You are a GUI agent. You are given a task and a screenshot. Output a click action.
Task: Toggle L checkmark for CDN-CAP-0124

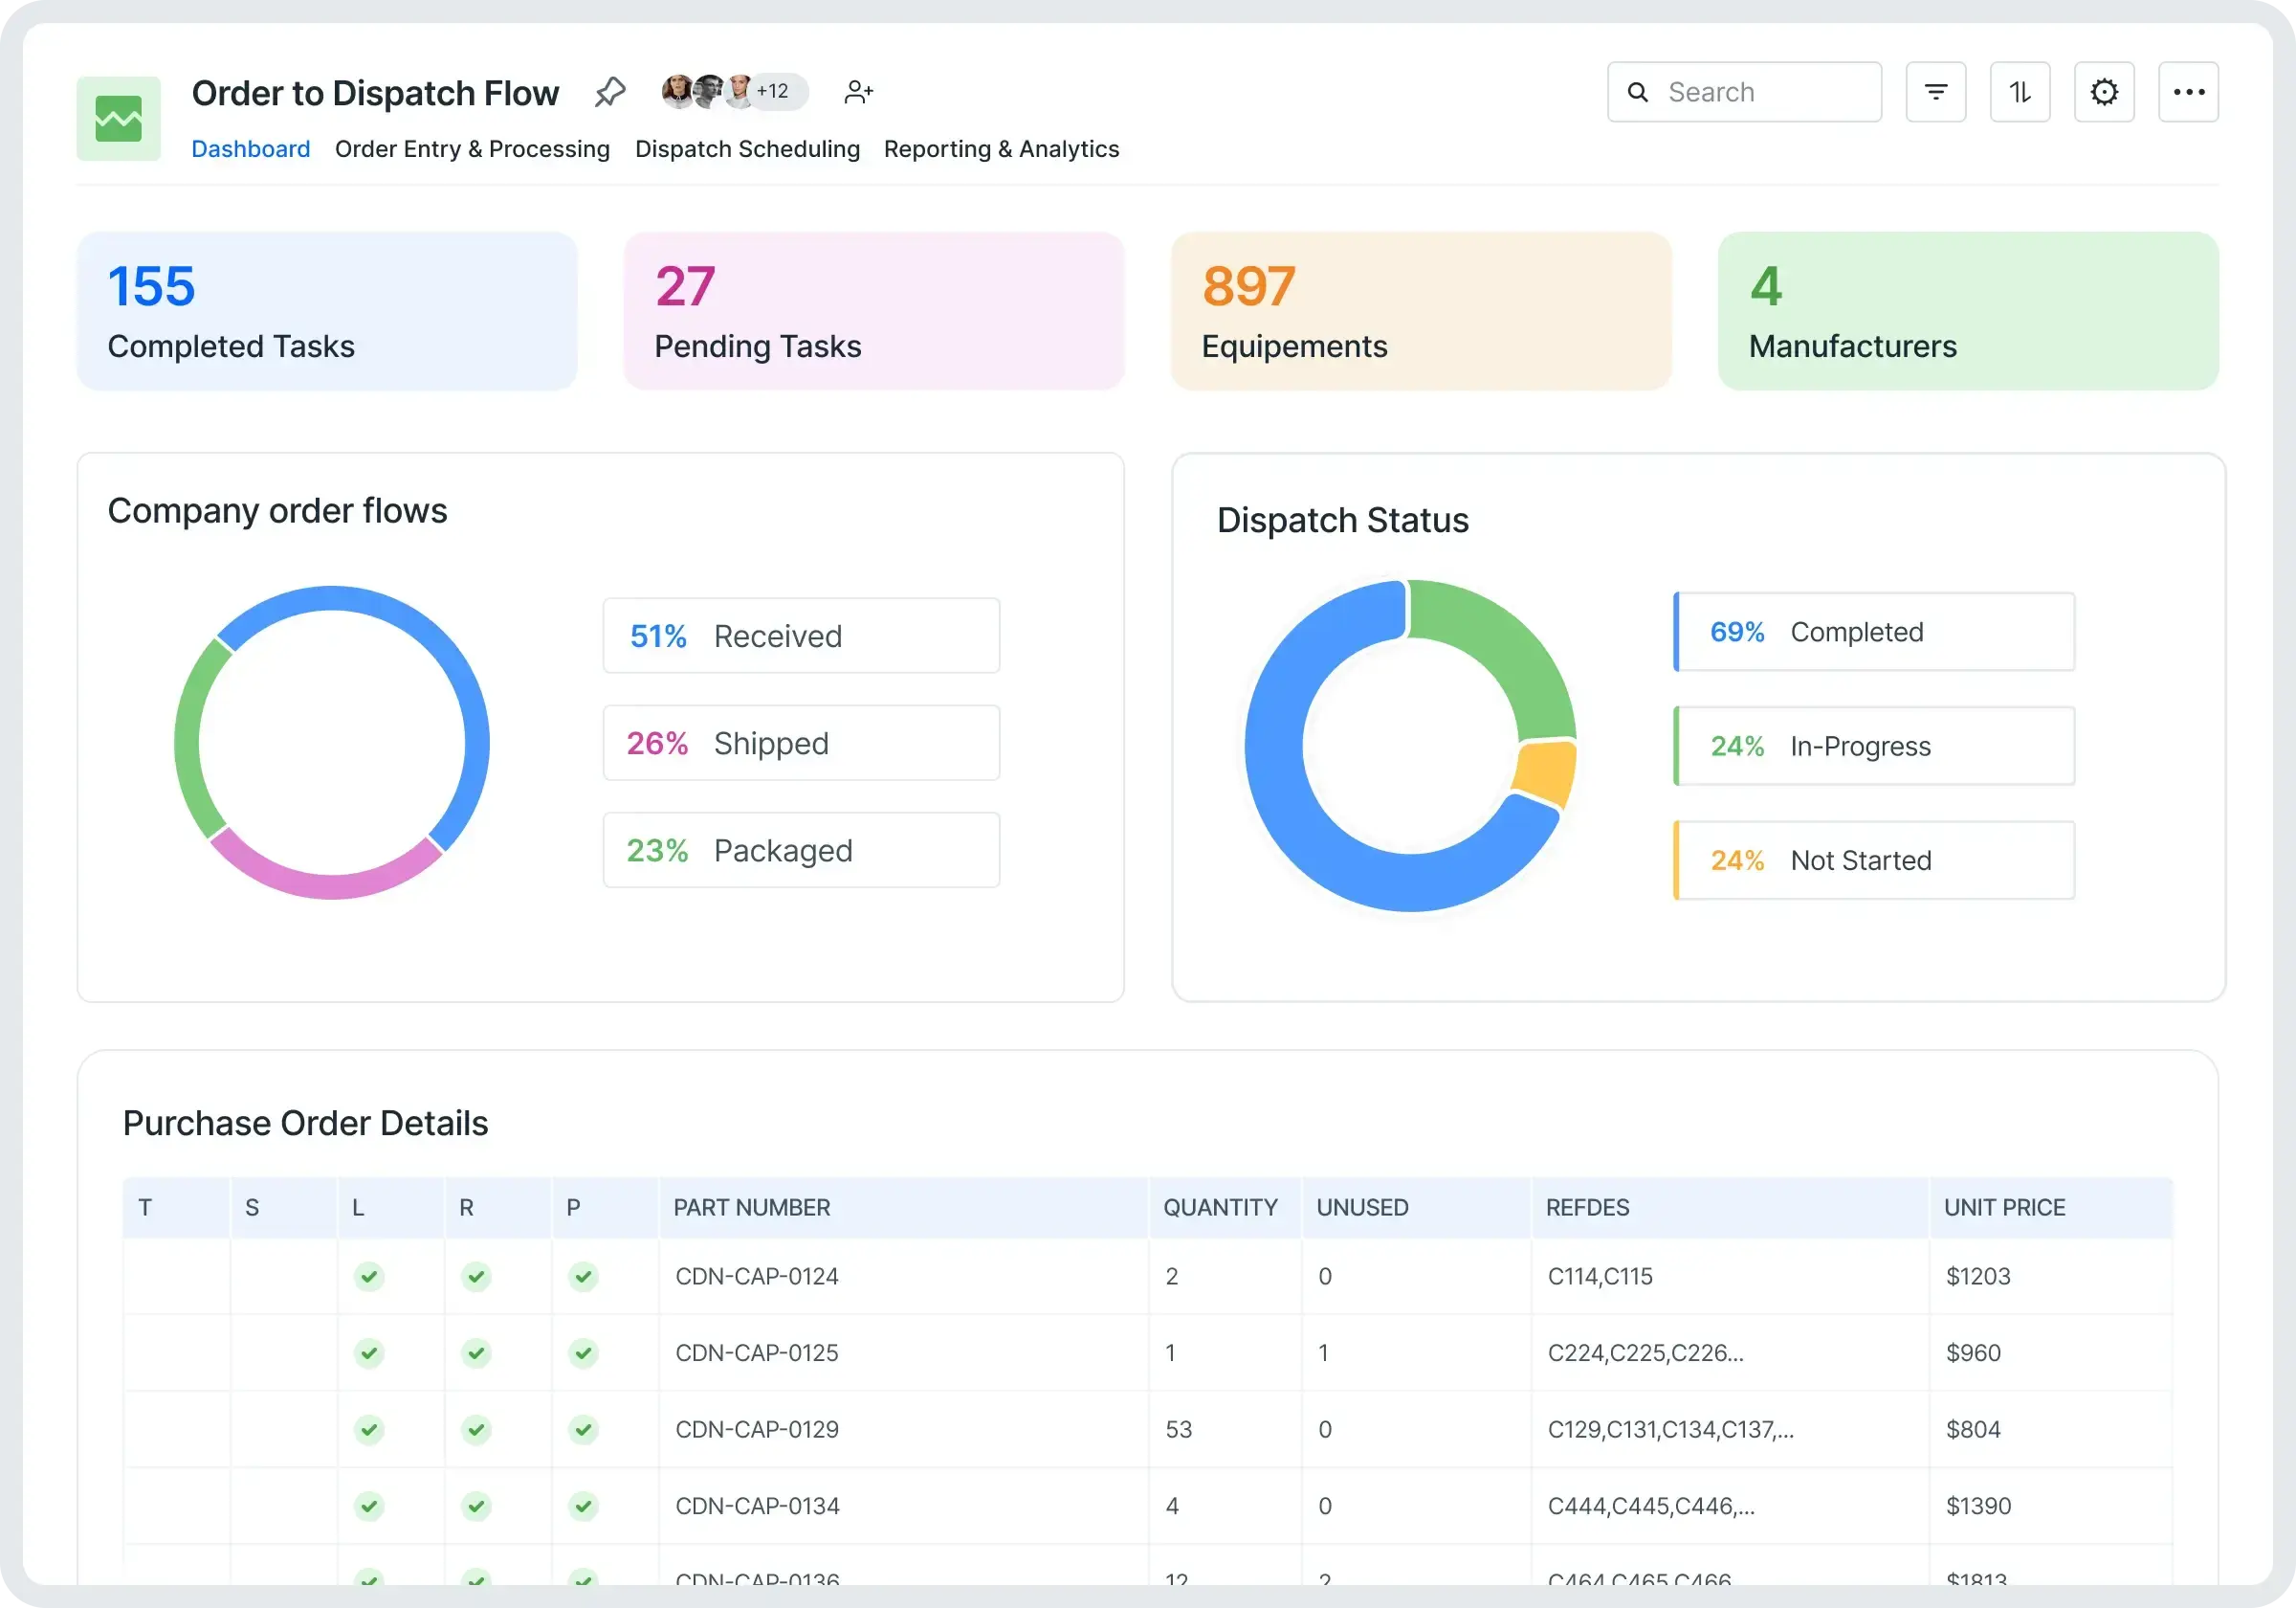click(369, 1276)
